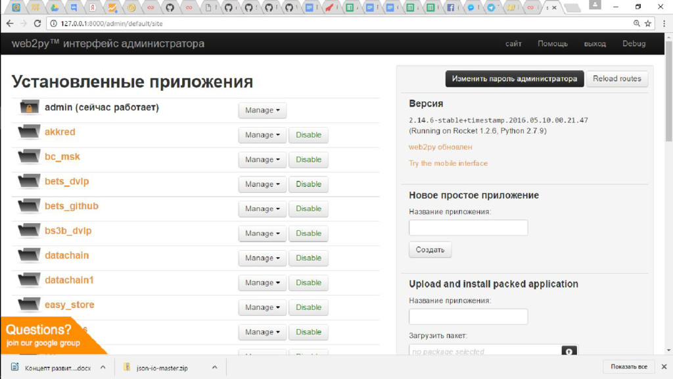Open the сайт menu item
The height and width of the screenshot is (379, 673).
click(513, 43)
